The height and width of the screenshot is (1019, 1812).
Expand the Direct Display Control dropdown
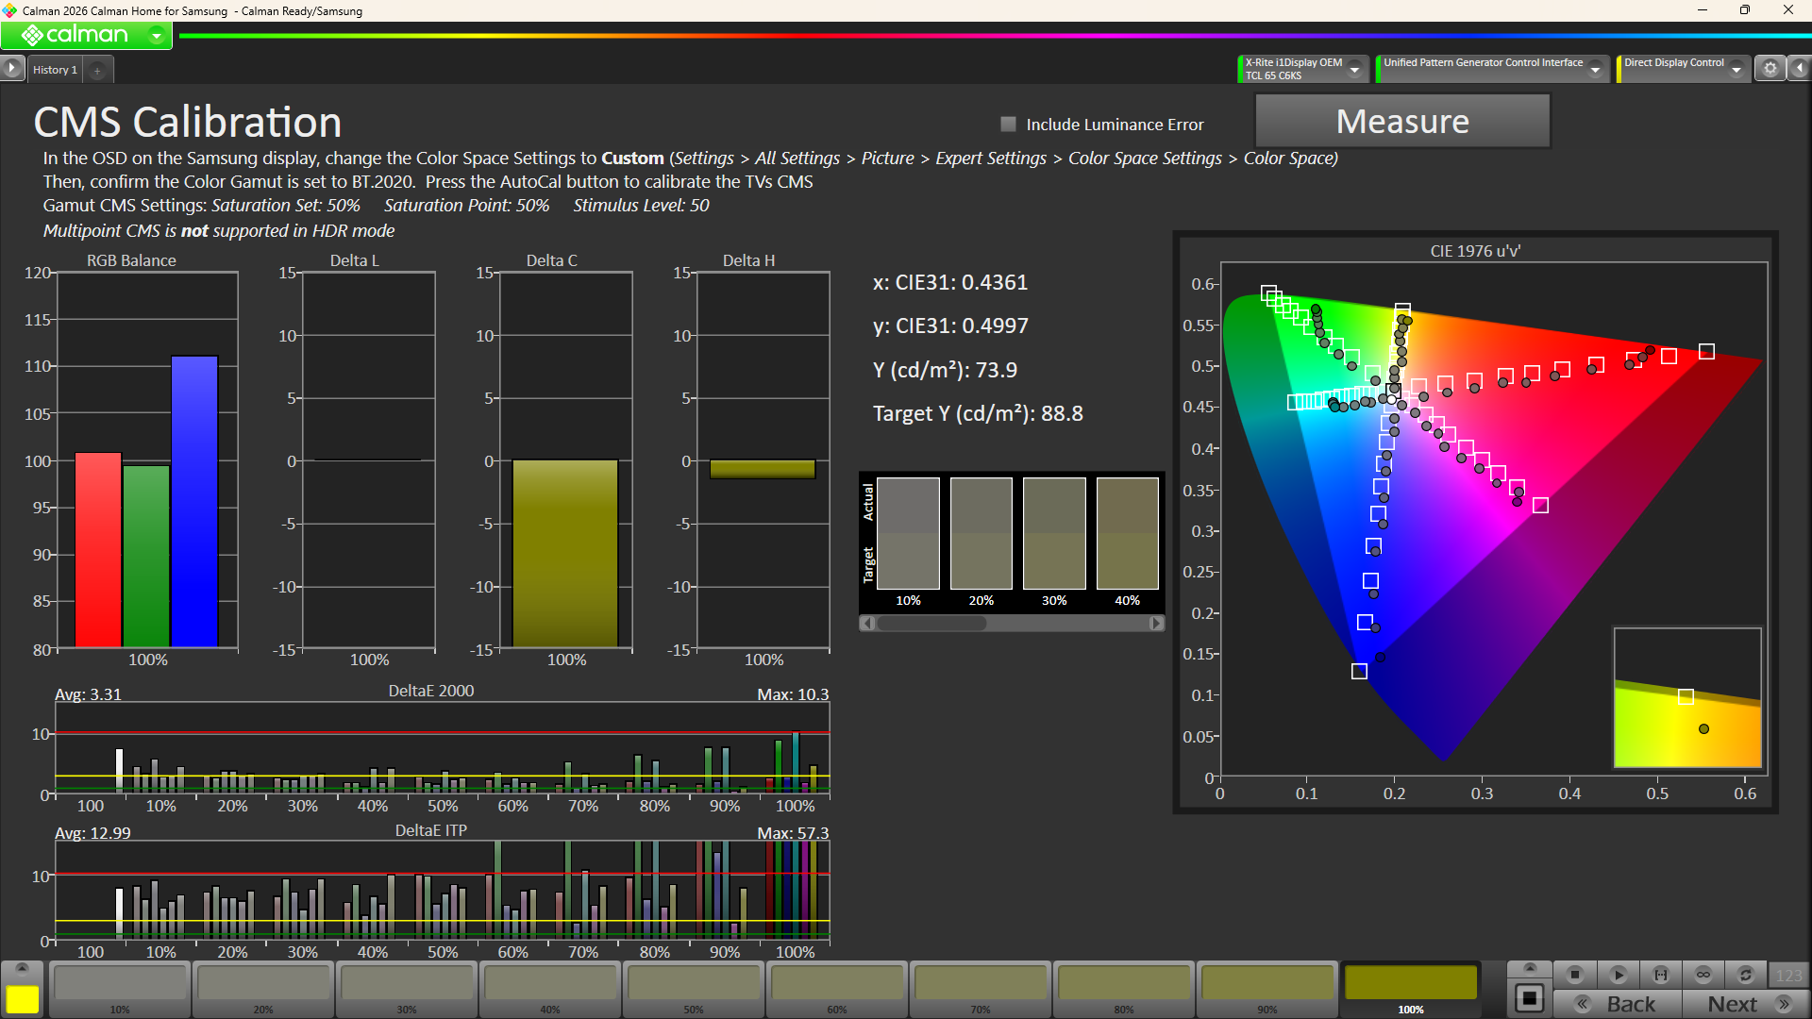1736,69
